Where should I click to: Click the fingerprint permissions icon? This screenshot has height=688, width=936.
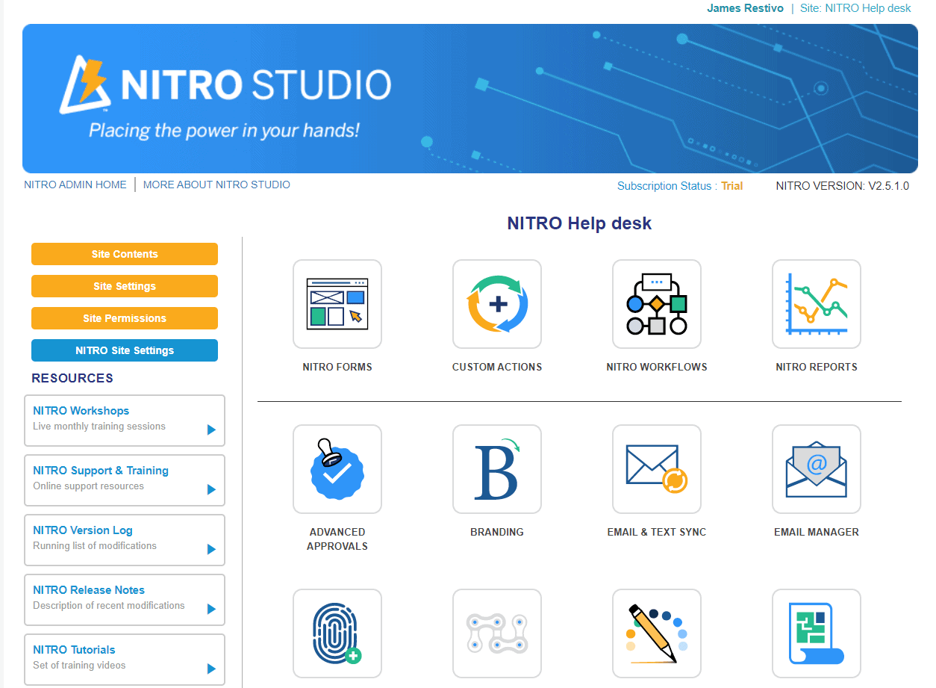coord(337,633)
